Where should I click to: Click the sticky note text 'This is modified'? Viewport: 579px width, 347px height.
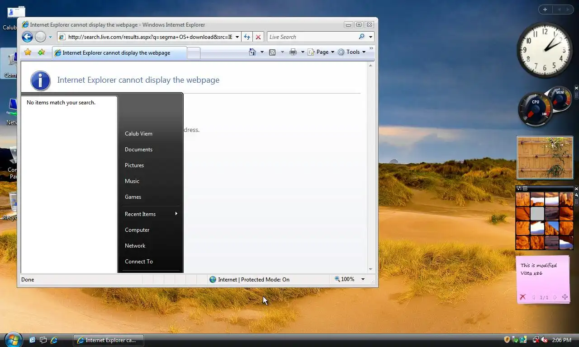[x=538, y=265]
